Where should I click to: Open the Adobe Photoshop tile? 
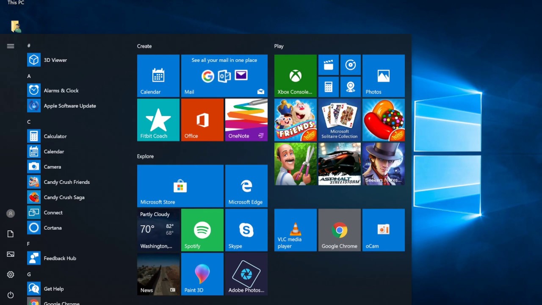[x=246, y=274]
